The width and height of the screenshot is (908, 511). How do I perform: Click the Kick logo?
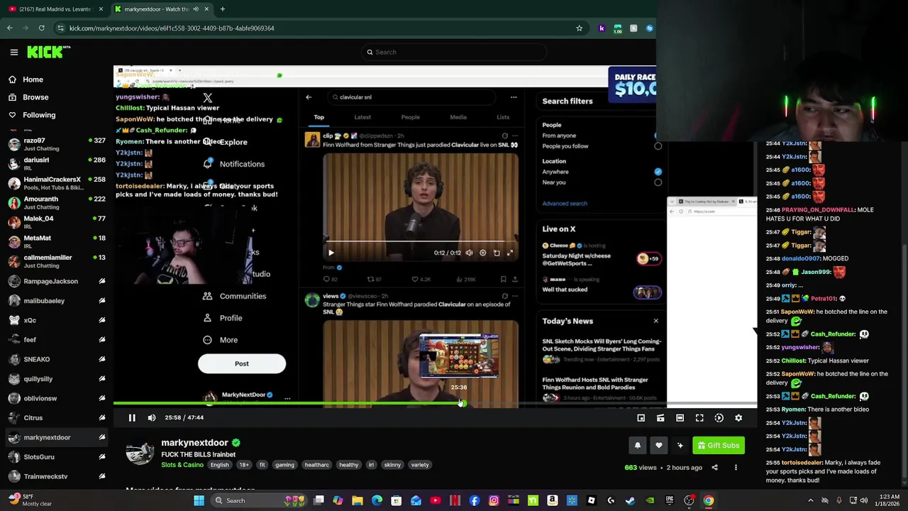click(x=48, y=52)
